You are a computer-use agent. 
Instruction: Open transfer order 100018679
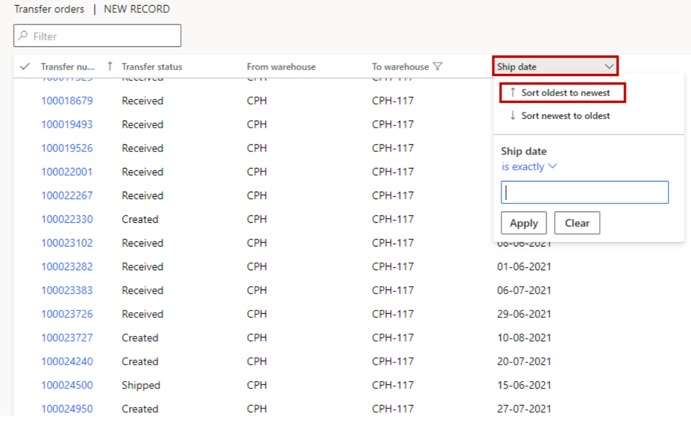[67, 101]
